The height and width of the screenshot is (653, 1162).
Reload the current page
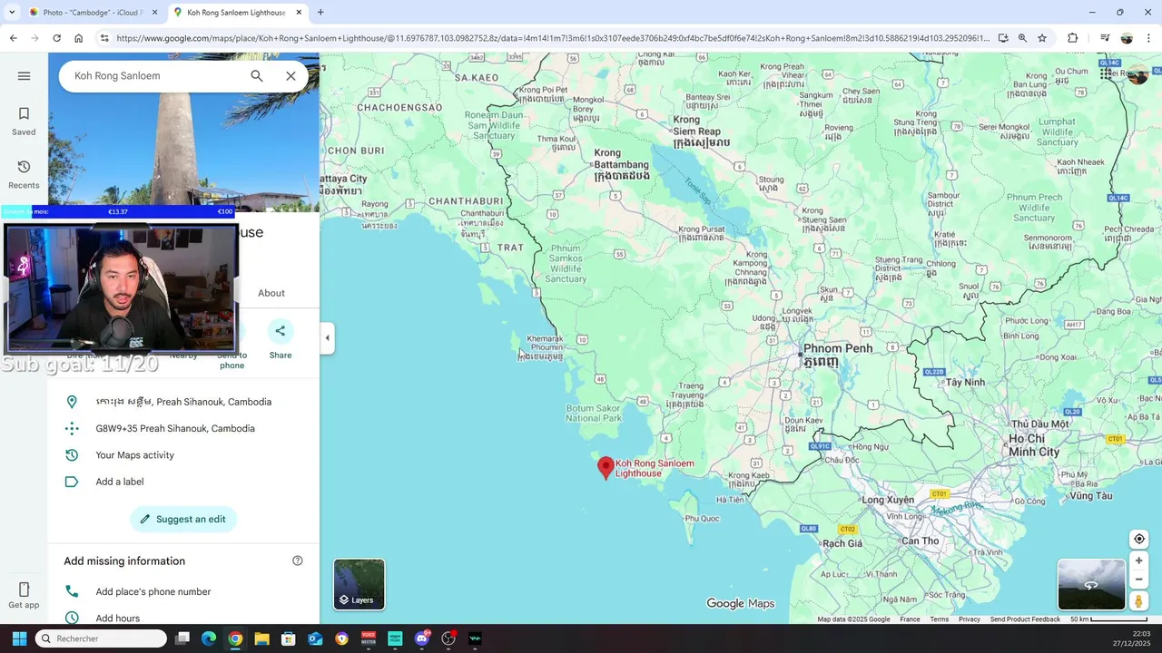click(56, 38)
